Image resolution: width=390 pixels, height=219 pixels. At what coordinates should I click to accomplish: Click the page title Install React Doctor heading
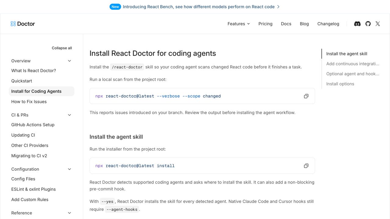point(153,53)
